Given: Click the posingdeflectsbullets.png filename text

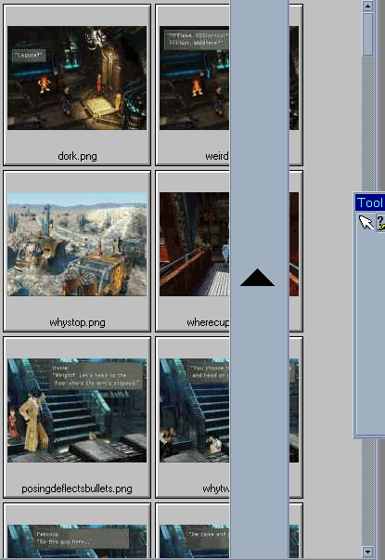Looking at the screenshot, I should click(x=77, y=488).
